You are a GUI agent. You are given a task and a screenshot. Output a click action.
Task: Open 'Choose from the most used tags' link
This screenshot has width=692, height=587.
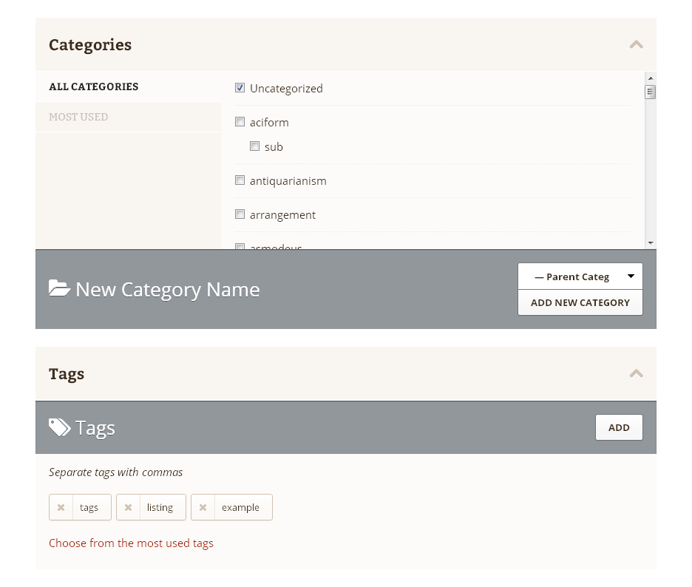coord(131,543)
